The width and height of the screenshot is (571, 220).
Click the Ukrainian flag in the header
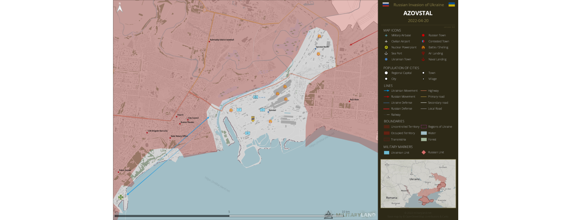(x=452, y=4)
